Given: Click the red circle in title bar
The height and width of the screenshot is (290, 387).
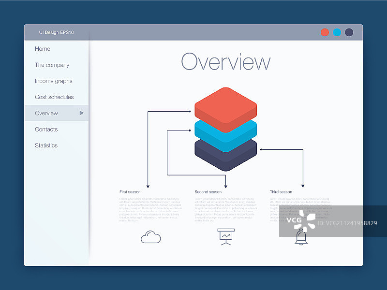Looking at the screenshot, I should click(325, 32).
